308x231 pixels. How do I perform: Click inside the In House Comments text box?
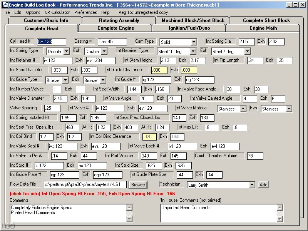click(x=218, y=213)
